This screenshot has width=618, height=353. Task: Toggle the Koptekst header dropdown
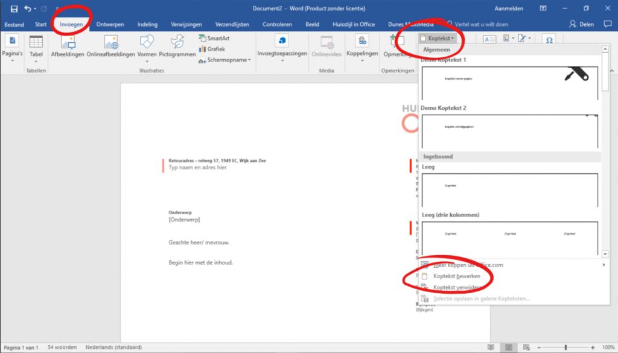pos(438,38)
